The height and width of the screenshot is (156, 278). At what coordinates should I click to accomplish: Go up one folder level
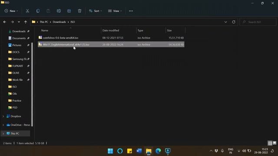[26, 22]
